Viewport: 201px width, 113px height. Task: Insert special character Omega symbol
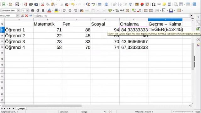[154, 4]
